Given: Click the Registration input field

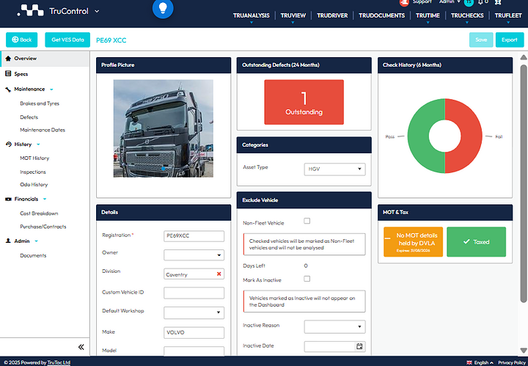Looking at the screenshot, I should (194, 235).
